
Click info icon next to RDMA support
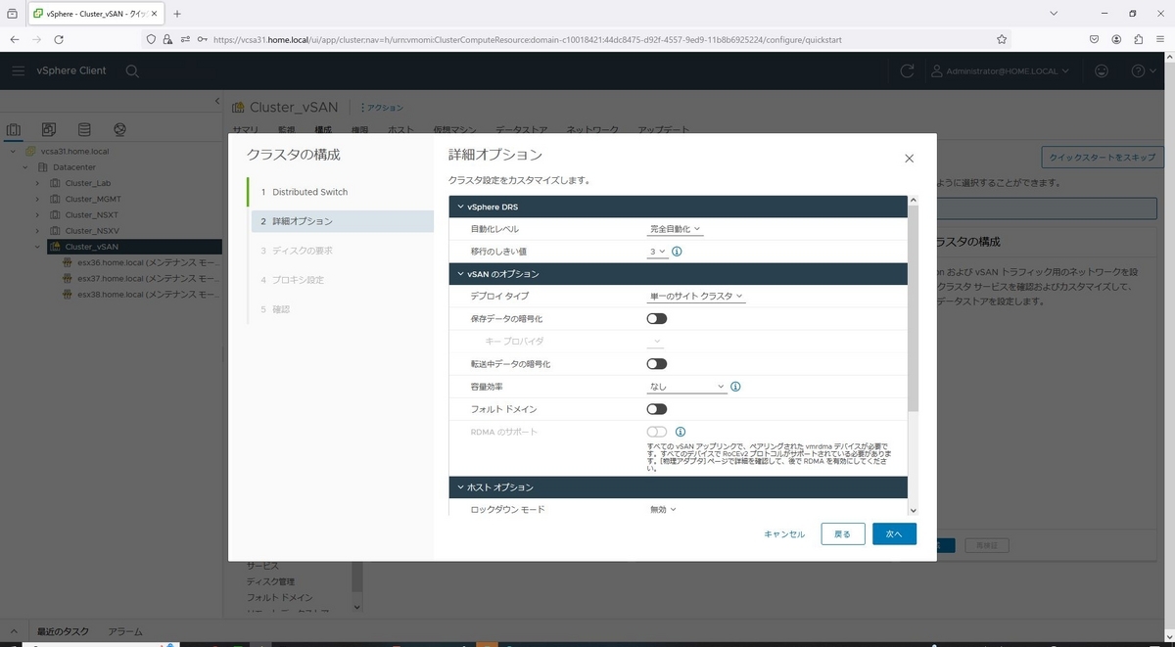(x=680, y=432)
